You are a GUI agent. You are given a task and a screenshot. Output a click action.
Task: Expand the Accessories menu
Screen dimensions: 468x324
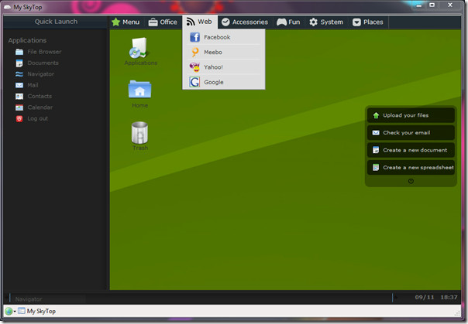(x=245, y=22)
